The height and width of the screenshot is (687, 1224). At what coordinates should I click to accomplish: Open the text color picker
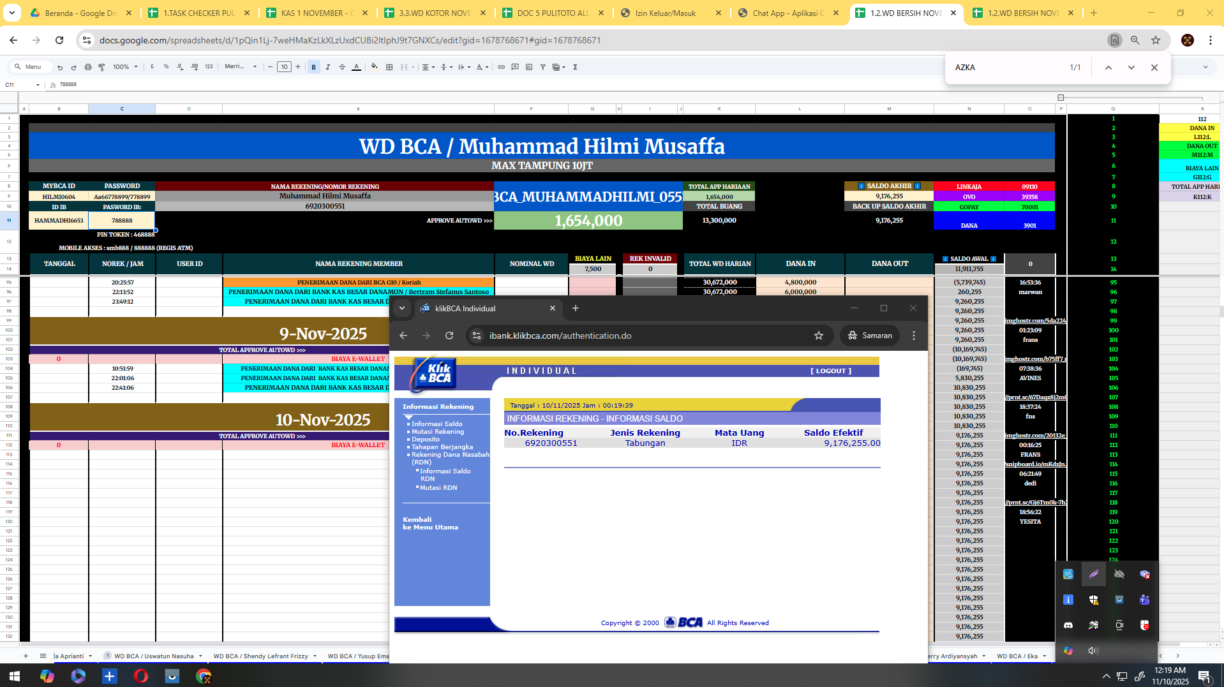(356, 67)
